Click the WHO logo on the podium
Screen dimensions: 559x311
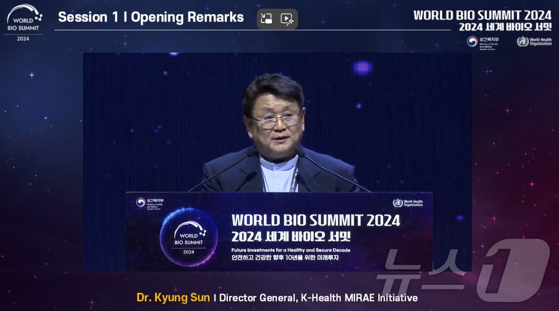tap(408, 203)
